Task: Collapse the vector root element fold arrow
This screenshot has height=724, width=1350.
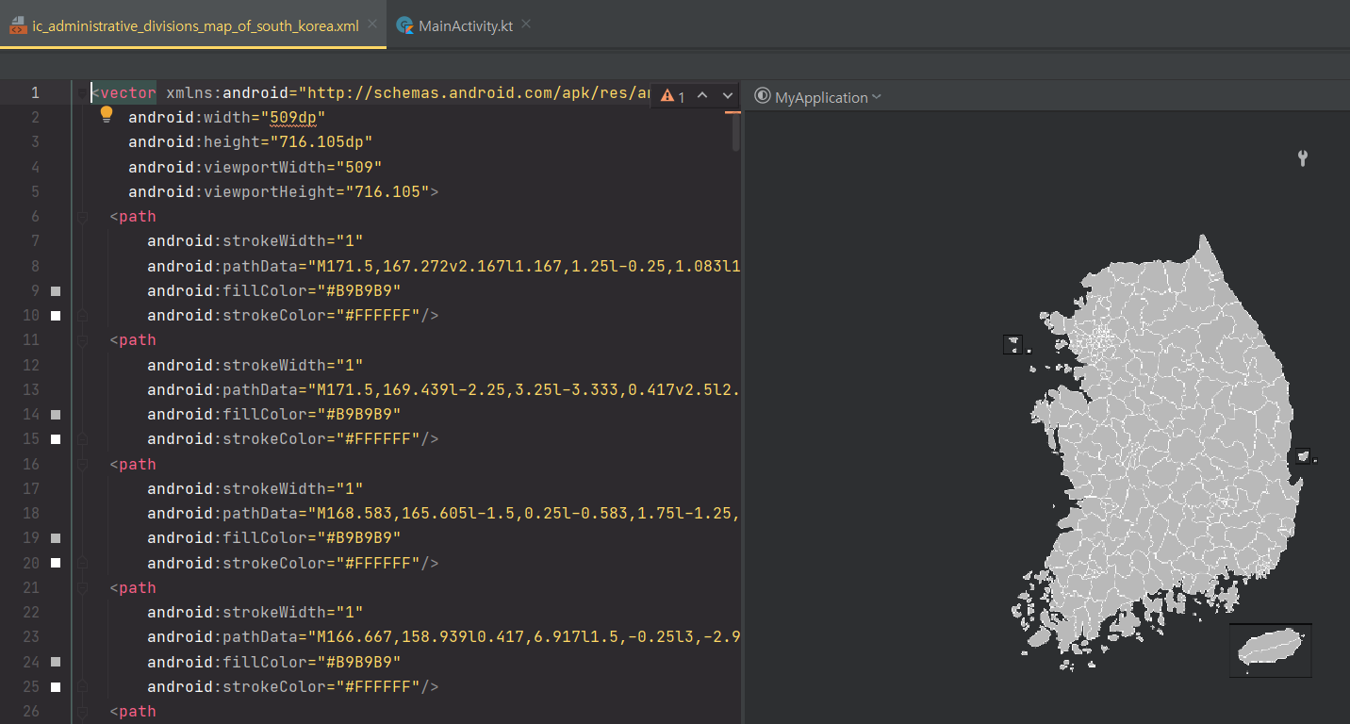Action: point(82,91)
